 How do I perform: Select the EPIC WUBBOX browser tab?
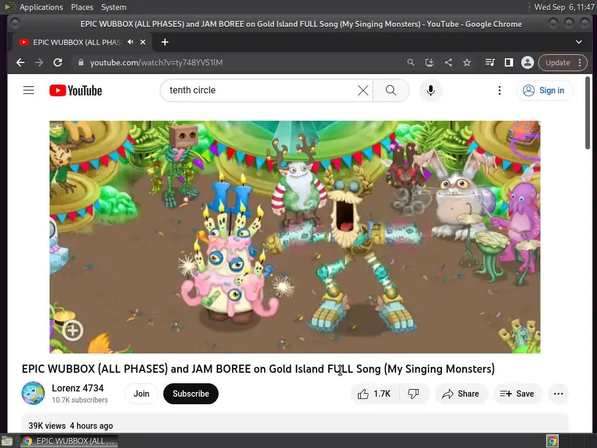[x=82, y=42]
